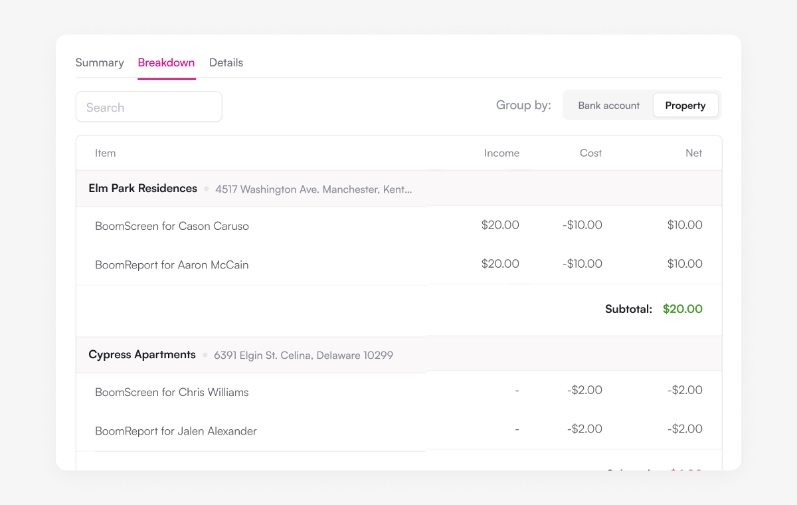This screenshot has height=505, width=797.
Task: Click Chris Williams income dash
Action: (x=517, y=391)
